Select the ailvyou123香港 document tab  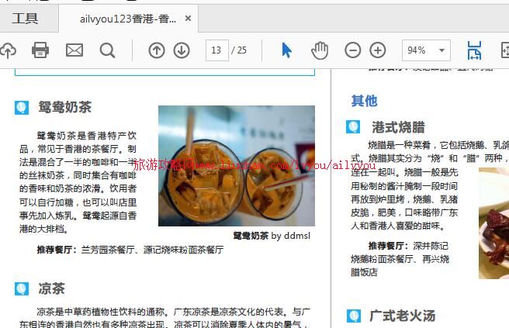(127, 19)
